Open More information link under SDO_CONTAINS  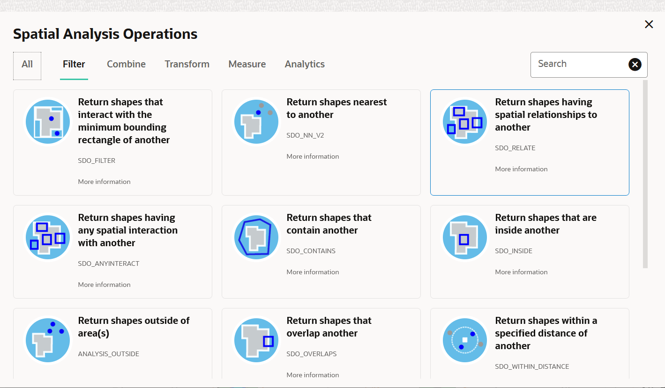(313, 272)
